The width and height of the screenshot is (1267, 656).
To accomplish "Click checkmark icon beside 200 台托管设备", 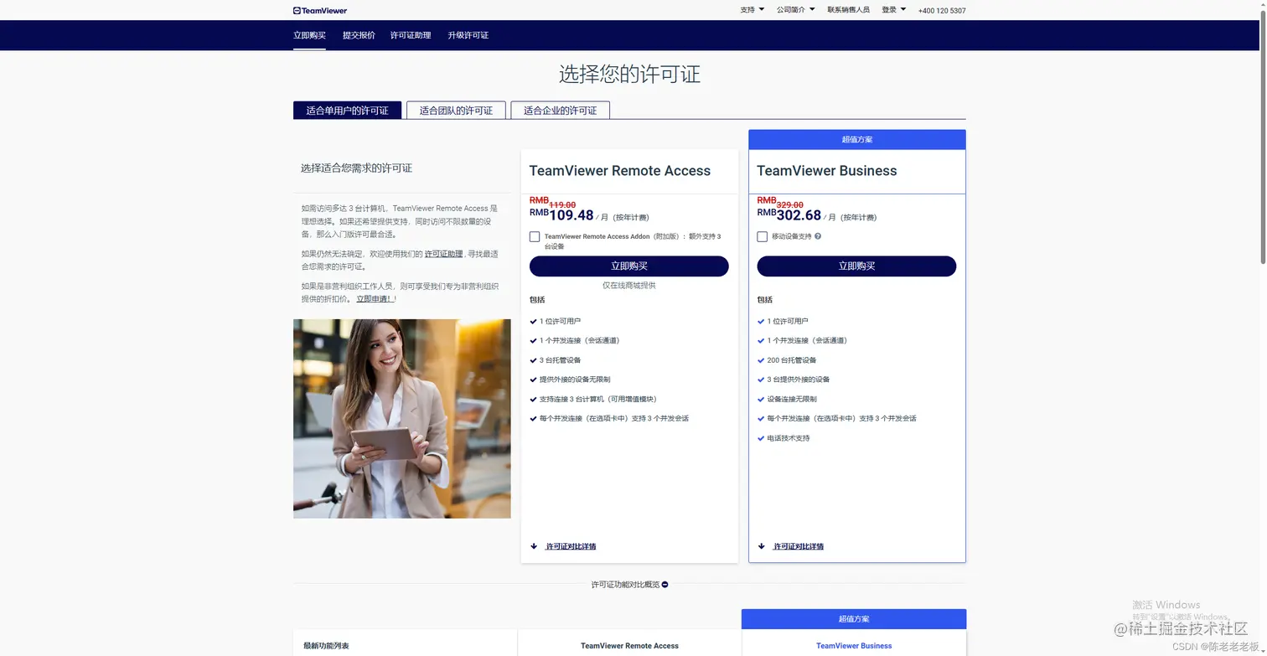I will pyautogui.click(x=761, y=360).
